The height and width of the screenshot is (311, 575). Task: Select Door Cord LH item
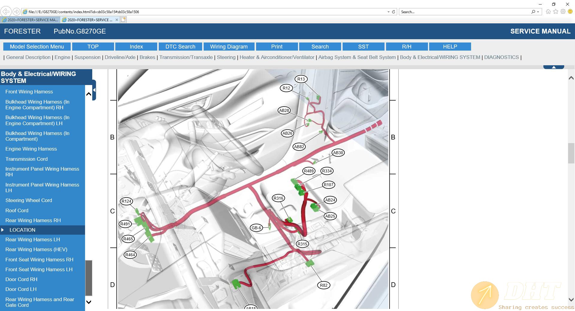point(21,289)
